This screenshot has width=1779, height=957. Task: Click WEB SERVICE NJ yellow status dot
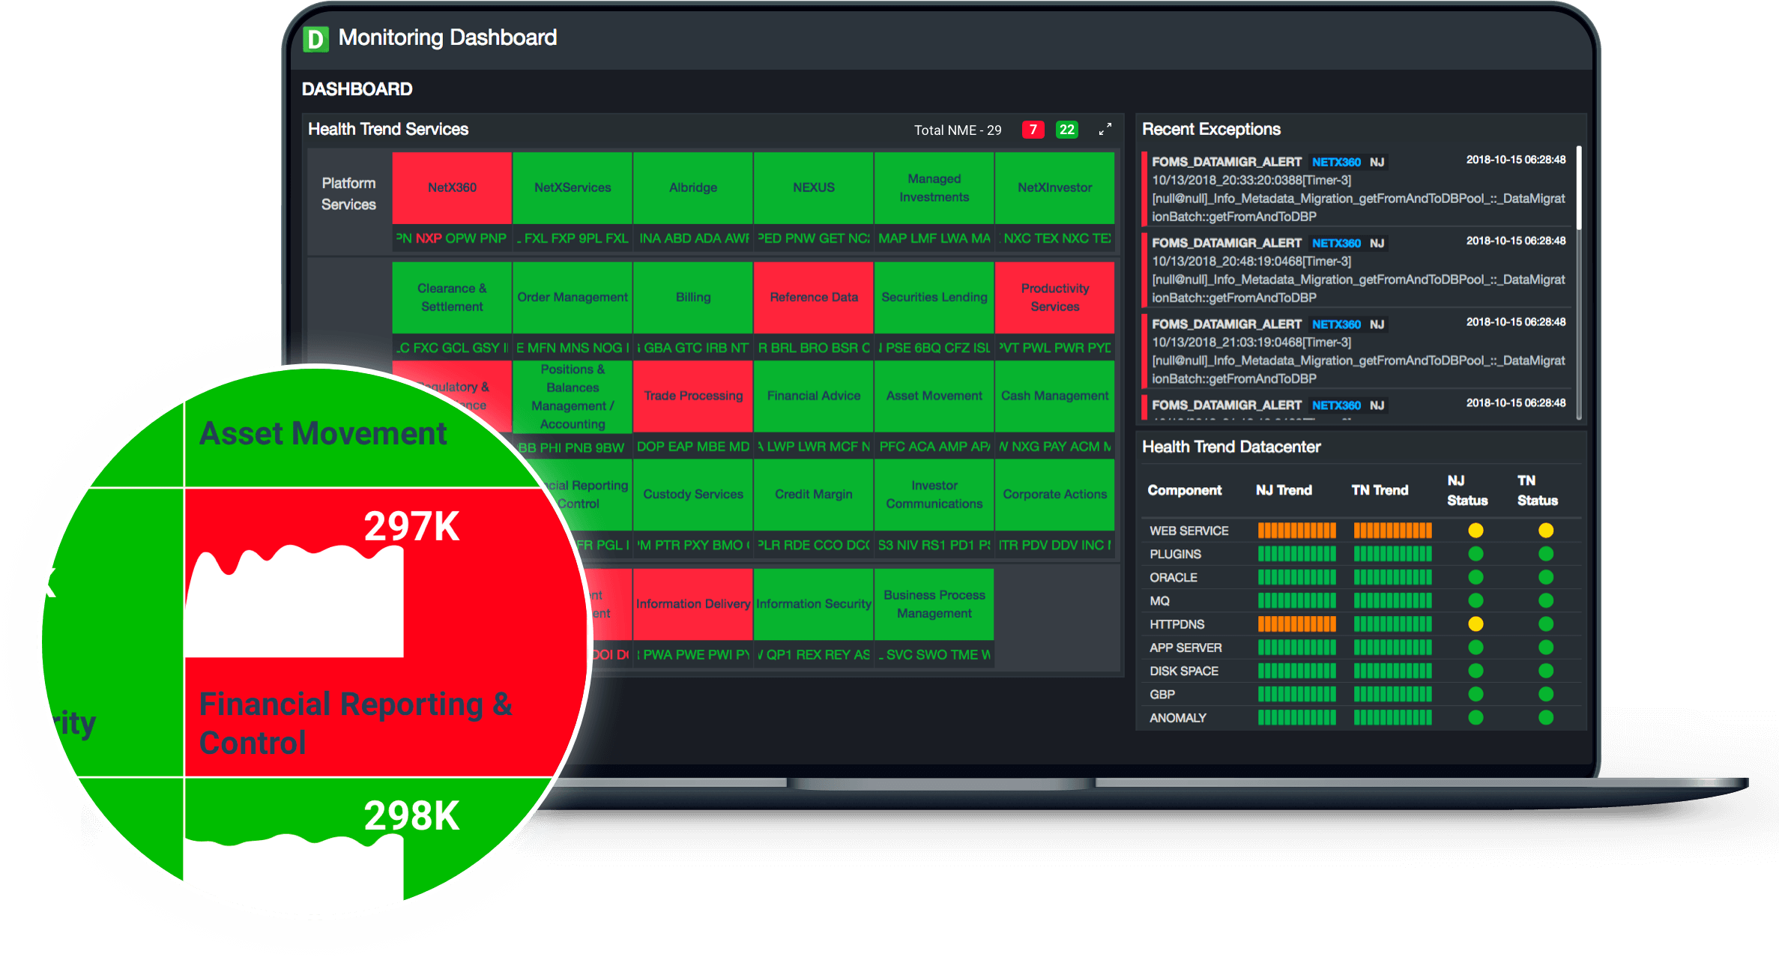pyautogui.click(x=1475, y=531)
